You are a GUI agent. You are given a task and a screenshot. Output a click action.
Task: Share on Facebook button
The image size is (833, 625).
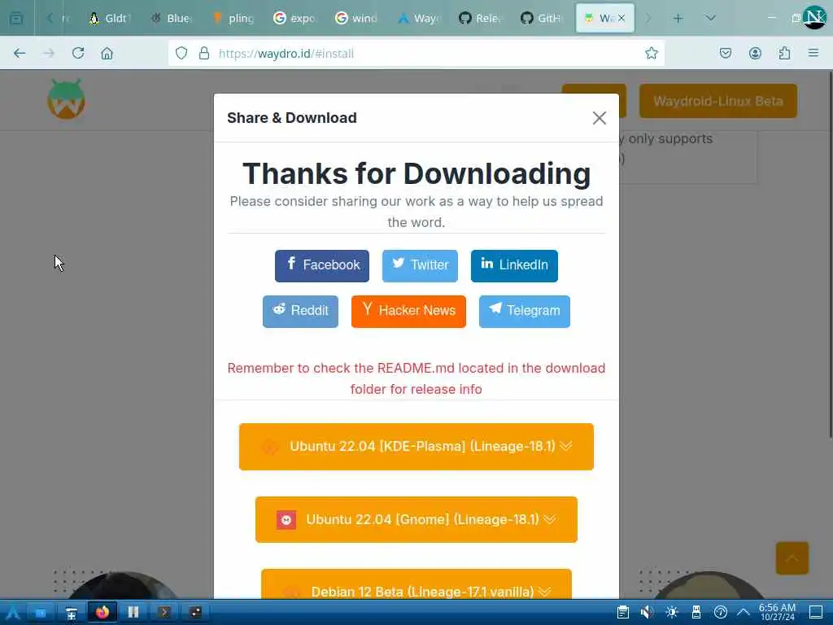(x=322, y=266)
